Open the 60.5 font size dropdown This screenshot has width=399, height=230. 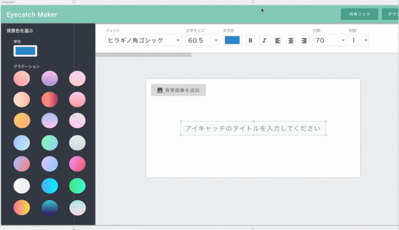(202, 40)
